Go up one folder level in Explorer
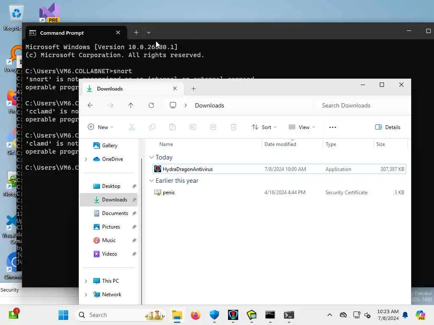This screenshot has height=325, width=434. coord(131,105)
